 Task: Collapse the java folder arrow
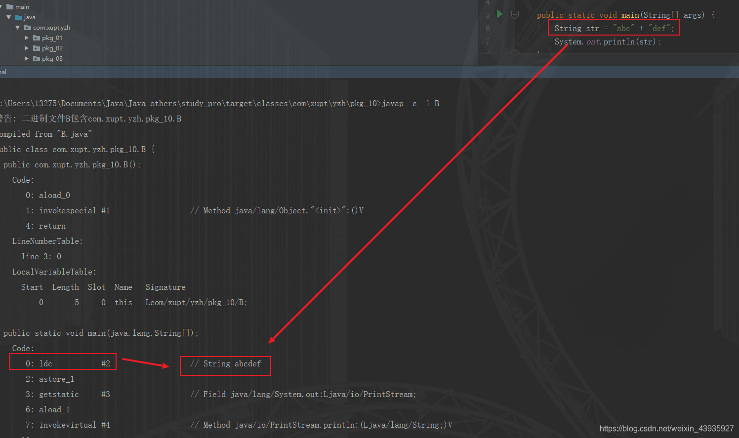click(x=9, y=17)
